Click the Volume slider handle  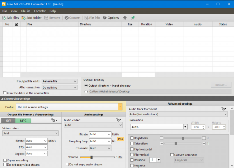click(x=92, y=157)
